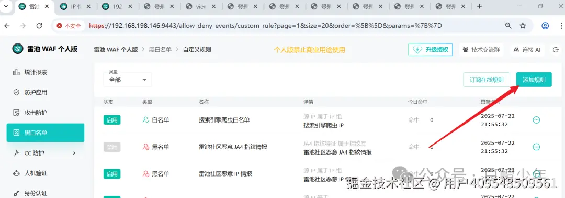Click the 黑白名单 breadcrumb link
The width and height of the screenshot is (565, 198).
[160, 50]
